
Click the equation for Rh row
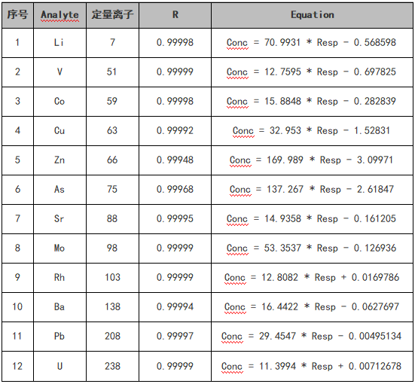[312, 278]
